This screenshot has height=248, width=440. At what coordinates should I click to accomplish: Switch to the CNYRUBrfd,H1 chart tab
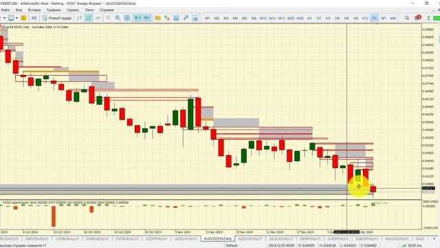coord(126,239)
